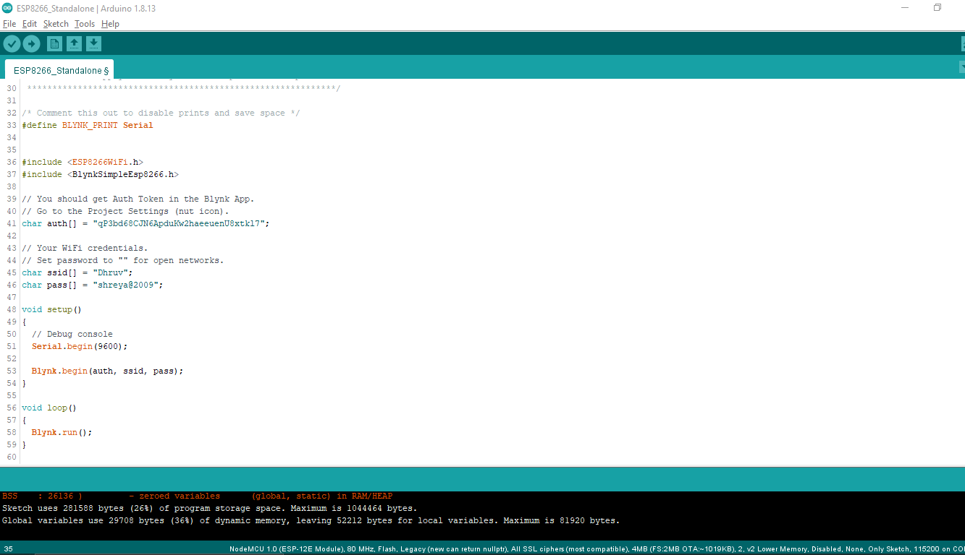Open the Sketch menu
Image resolution: width=965 pixels, height=555 pixels.
(x=56, y=24)
